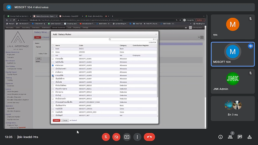
Task: Open Leave Requests in the left sidebar
Action: 12,91
